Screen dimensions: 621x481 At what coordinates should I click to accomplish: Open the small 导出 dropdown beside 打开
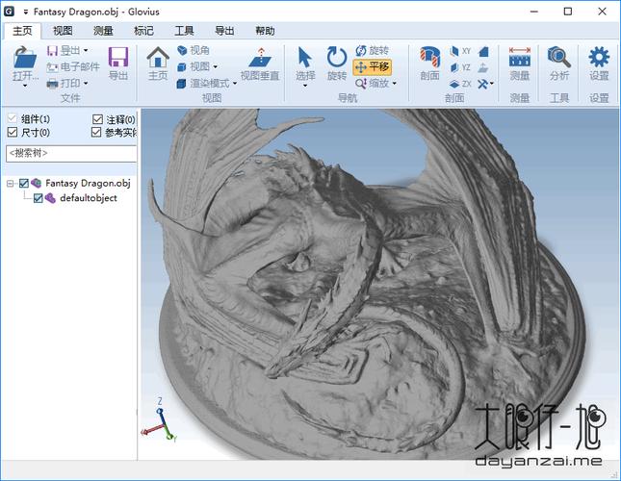[x=86, y=51]
